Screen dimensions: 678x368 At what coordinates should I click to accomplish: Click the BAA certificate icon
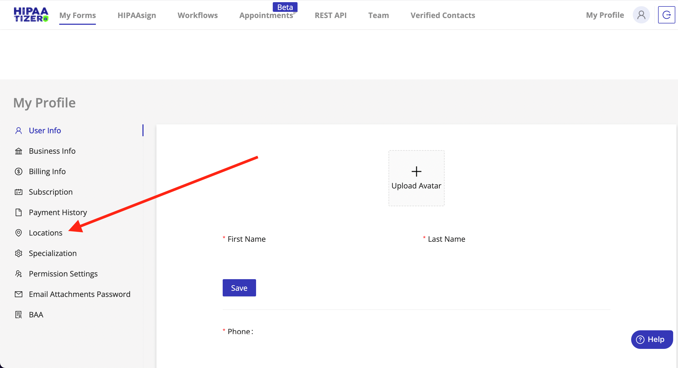click(x=19, y=315)
